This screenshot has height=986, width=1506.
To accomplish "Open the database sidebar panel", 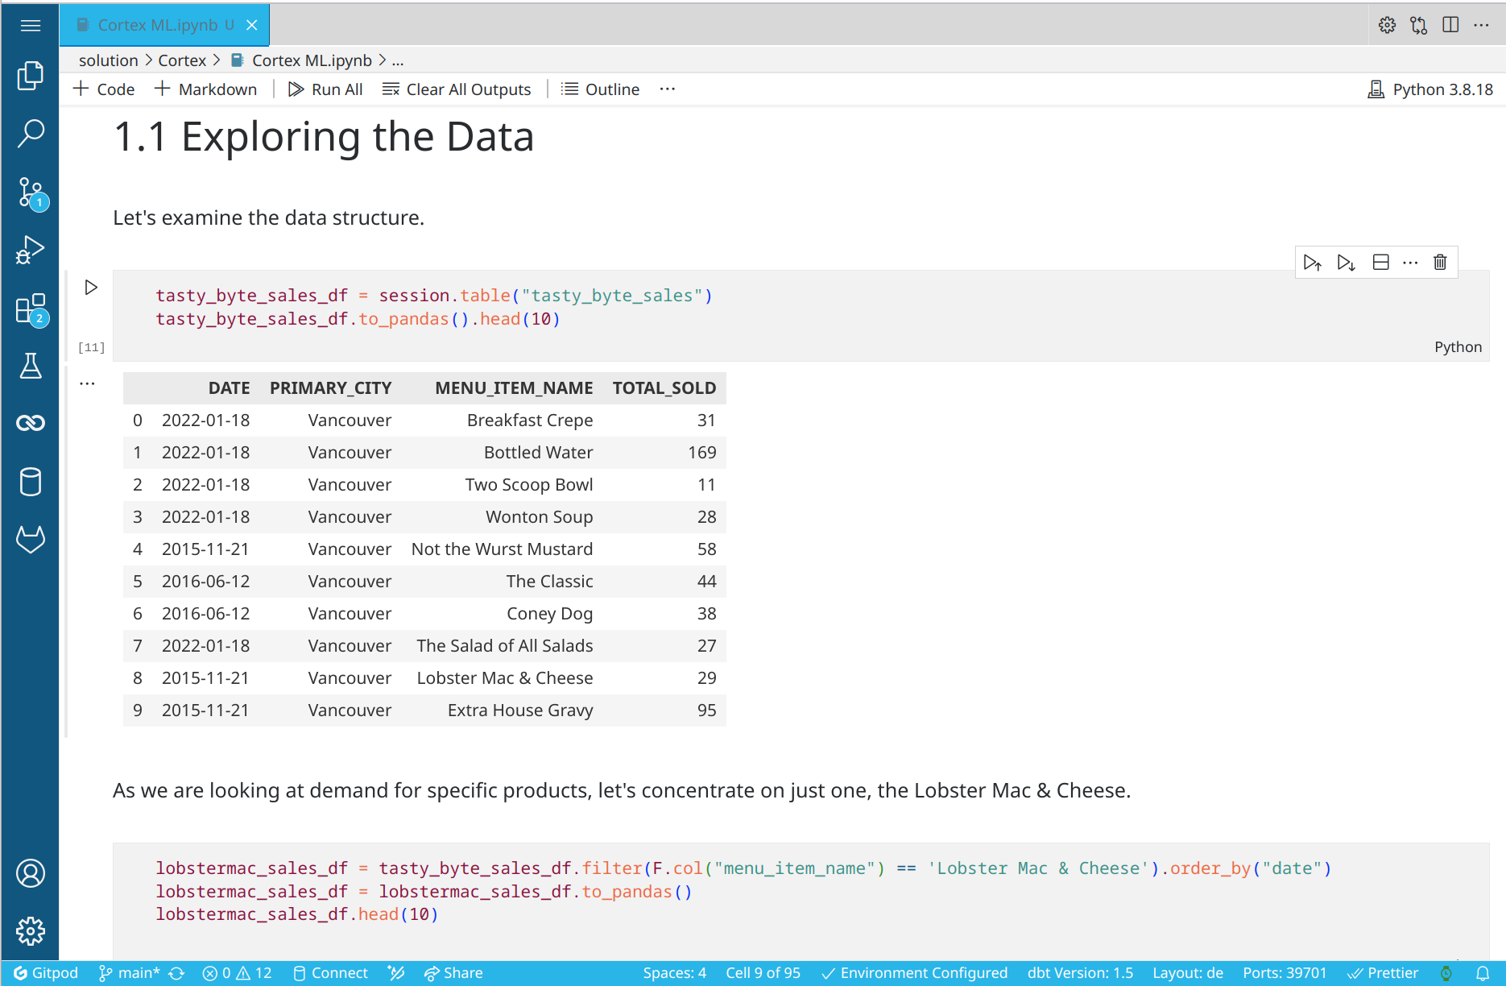I will pos(30,481).
